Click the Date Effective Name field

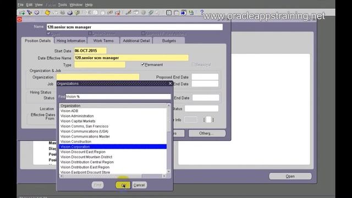pos(131,58)
